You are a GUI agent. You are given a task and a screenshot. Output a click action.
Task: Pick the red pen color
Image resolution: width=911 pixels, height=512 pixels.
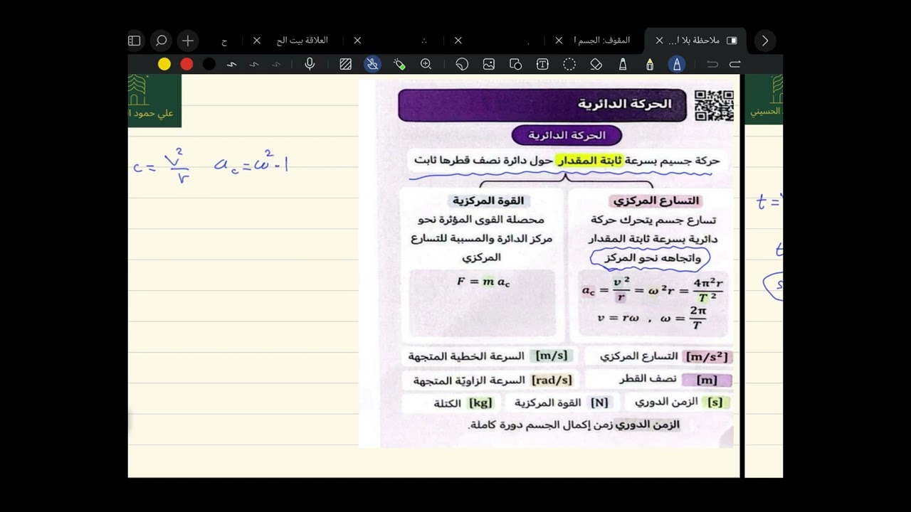point(186,64)
